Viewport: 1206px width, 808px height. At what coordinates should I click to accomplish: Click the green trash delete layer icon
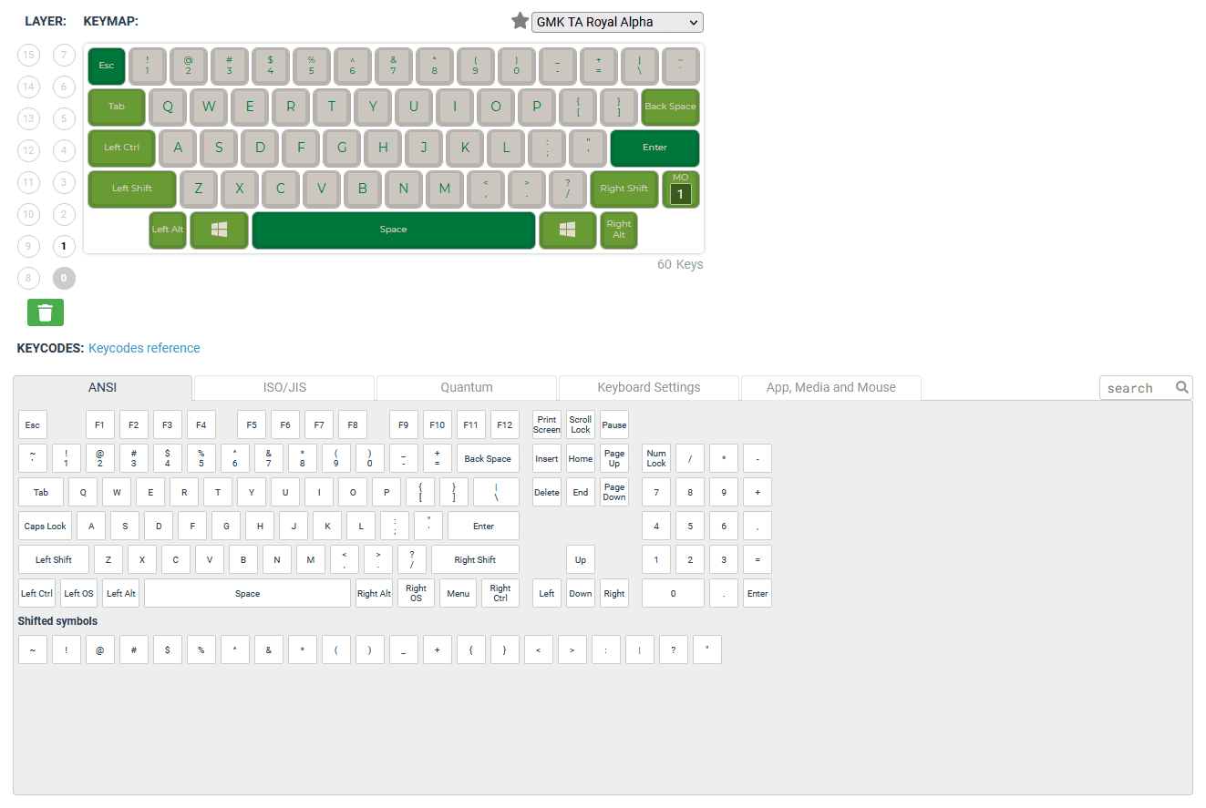(46, 312)
